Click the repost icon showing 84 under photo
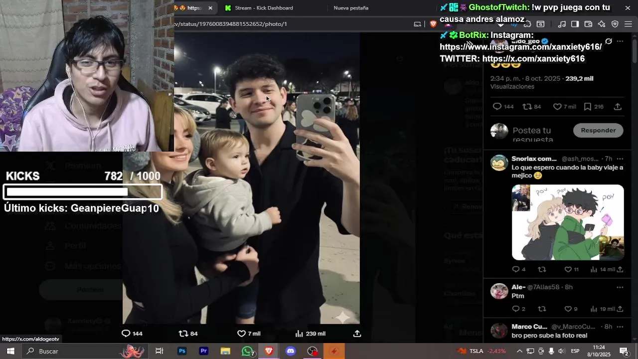Image resolution: width=638 pixels, height=359 pixels. 183,334
